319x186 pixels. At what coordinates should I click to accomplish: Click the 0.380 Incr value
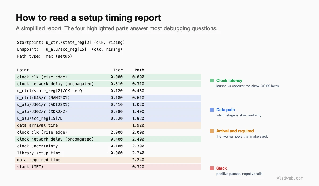(117, 112)
